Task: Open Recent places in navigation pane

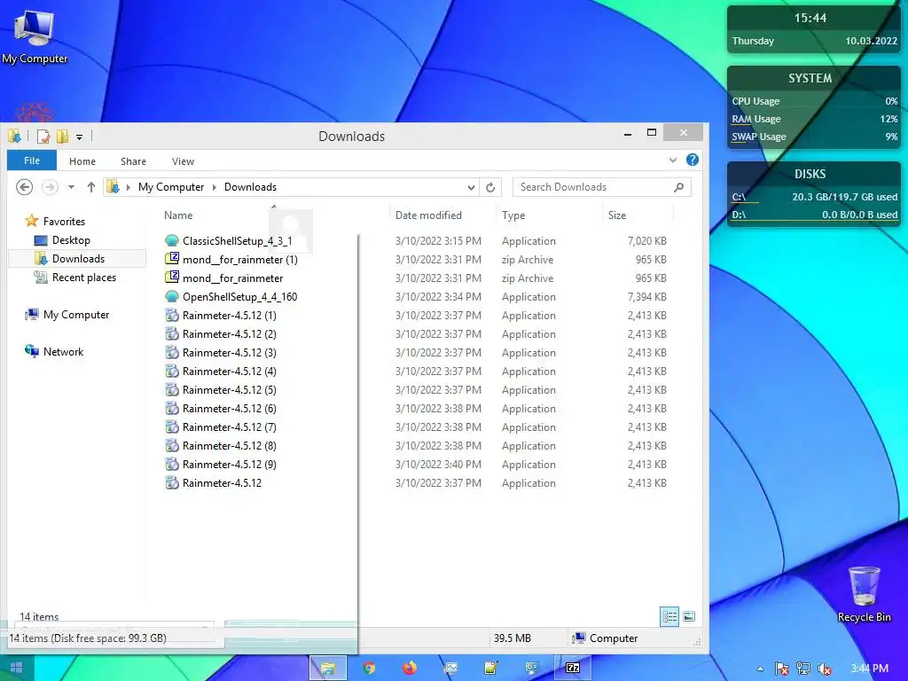Action: (x=75, y=278)
